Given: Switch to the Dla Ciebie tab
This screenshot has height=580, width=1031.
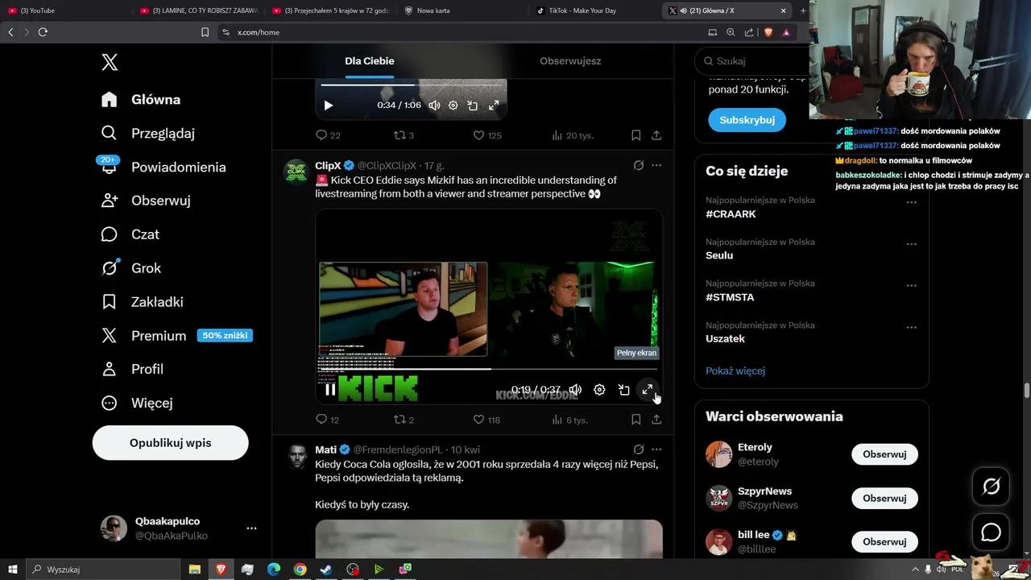Looking at the screenshot, I should (x=370, y=61).
